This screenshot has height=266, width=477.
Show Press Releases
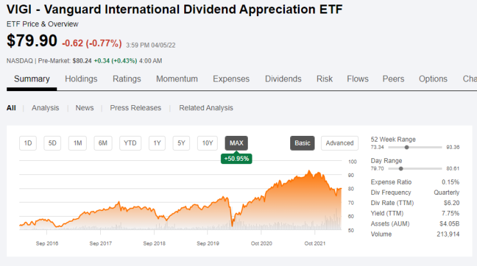click(135, 108)
